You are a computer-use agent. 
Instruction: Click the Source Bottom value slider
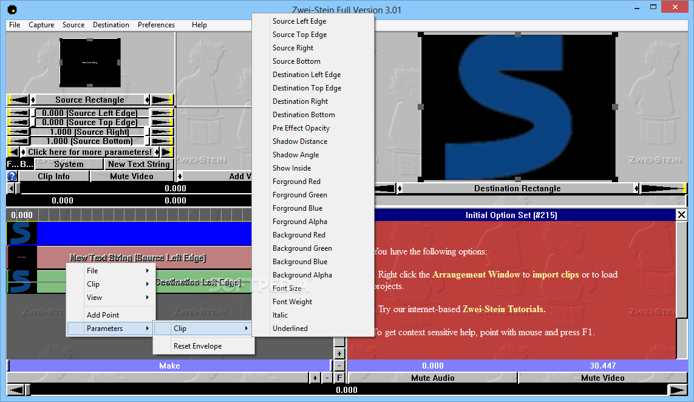click(x=90, y=141)
